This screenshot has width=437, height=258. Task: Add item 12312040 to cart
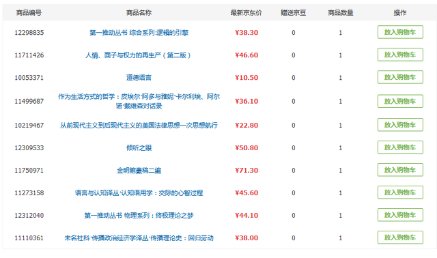pos(400,215)
